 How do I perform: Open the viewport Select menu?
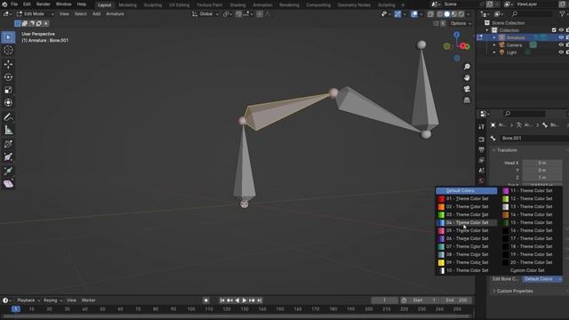[x=80, y=14]
